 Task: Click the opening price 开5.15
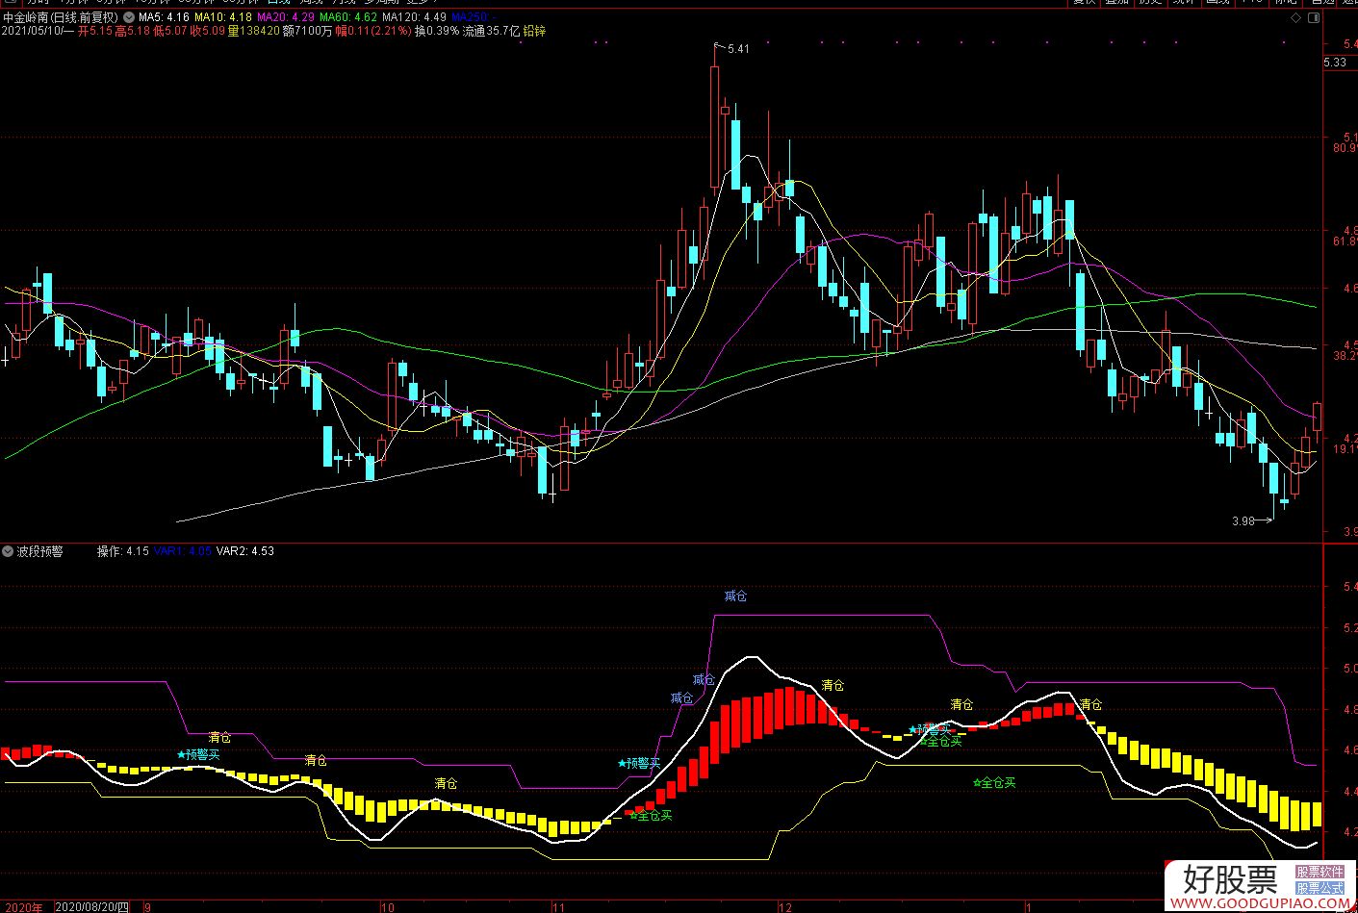95,31
